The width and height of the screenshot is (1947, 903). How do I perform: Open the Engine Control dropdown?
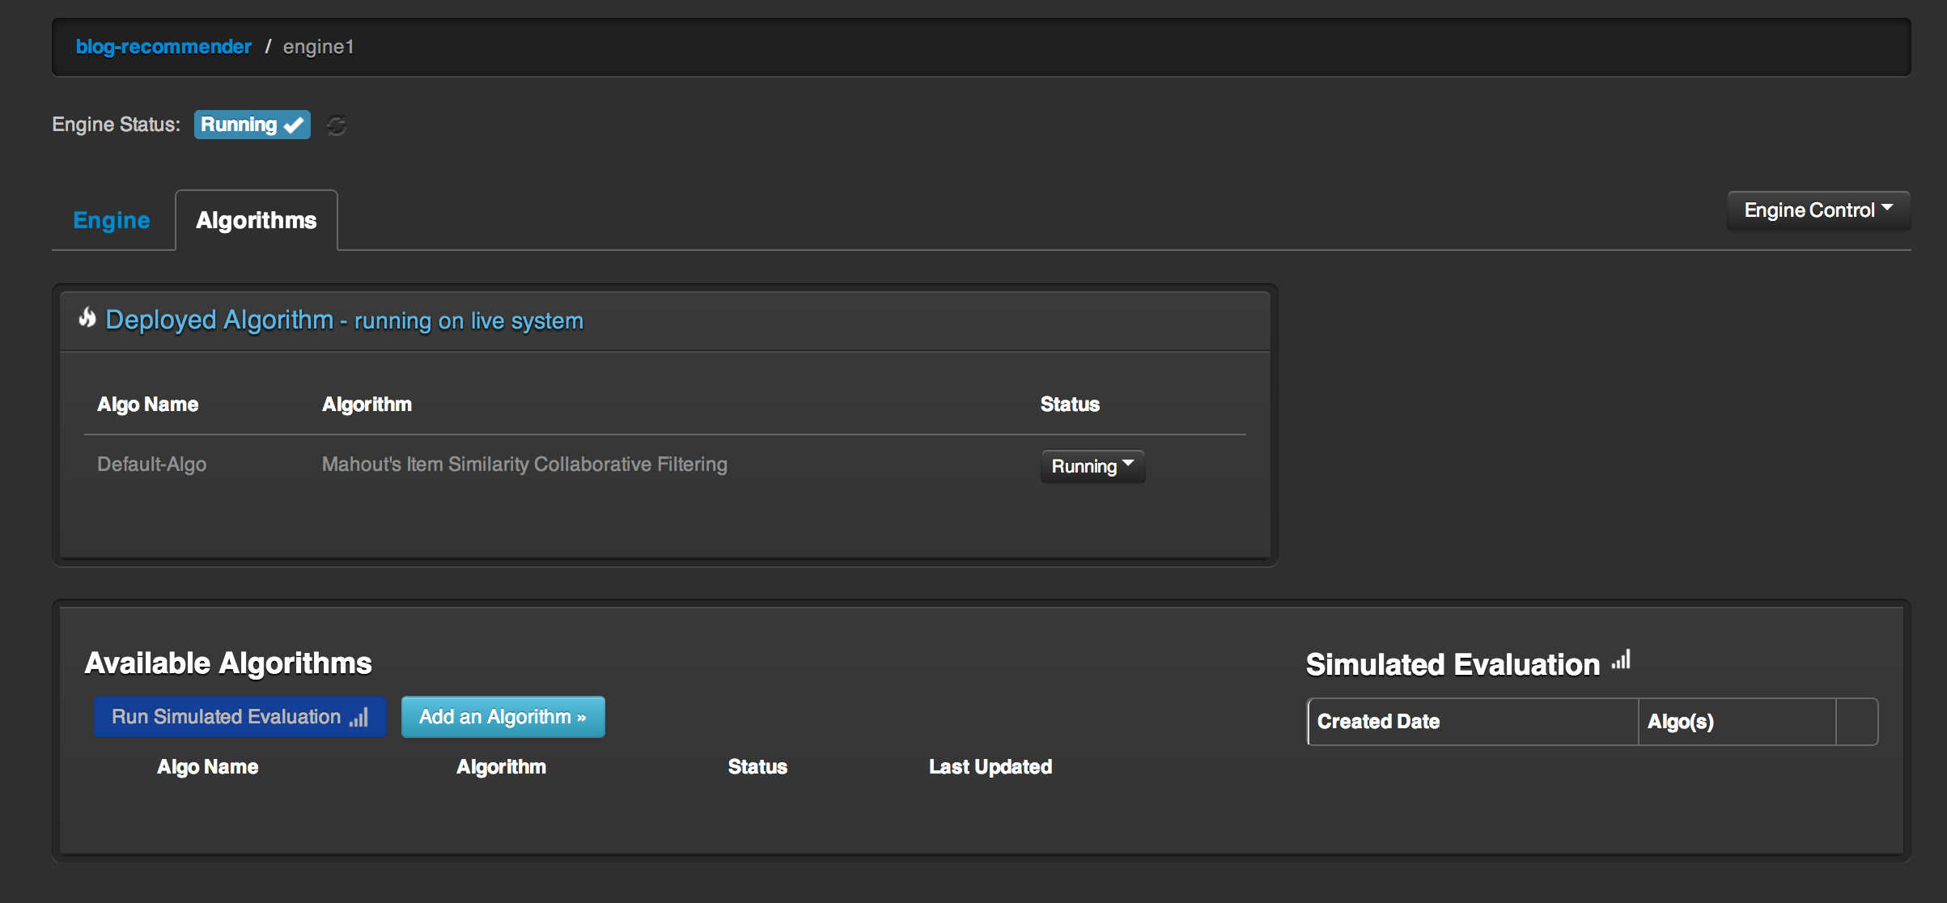[x=1818, y=210]
